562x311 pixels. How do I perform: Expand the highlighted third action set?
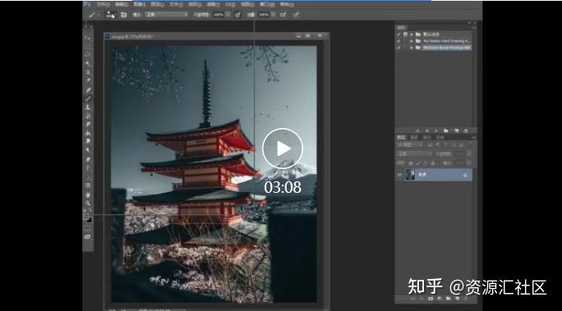tap(412, 48)
